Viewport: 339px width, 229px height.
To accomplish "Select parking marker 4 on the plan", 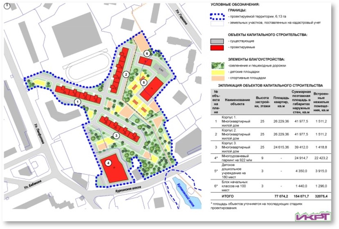I will pyautogui.click(x=108, y=163).
